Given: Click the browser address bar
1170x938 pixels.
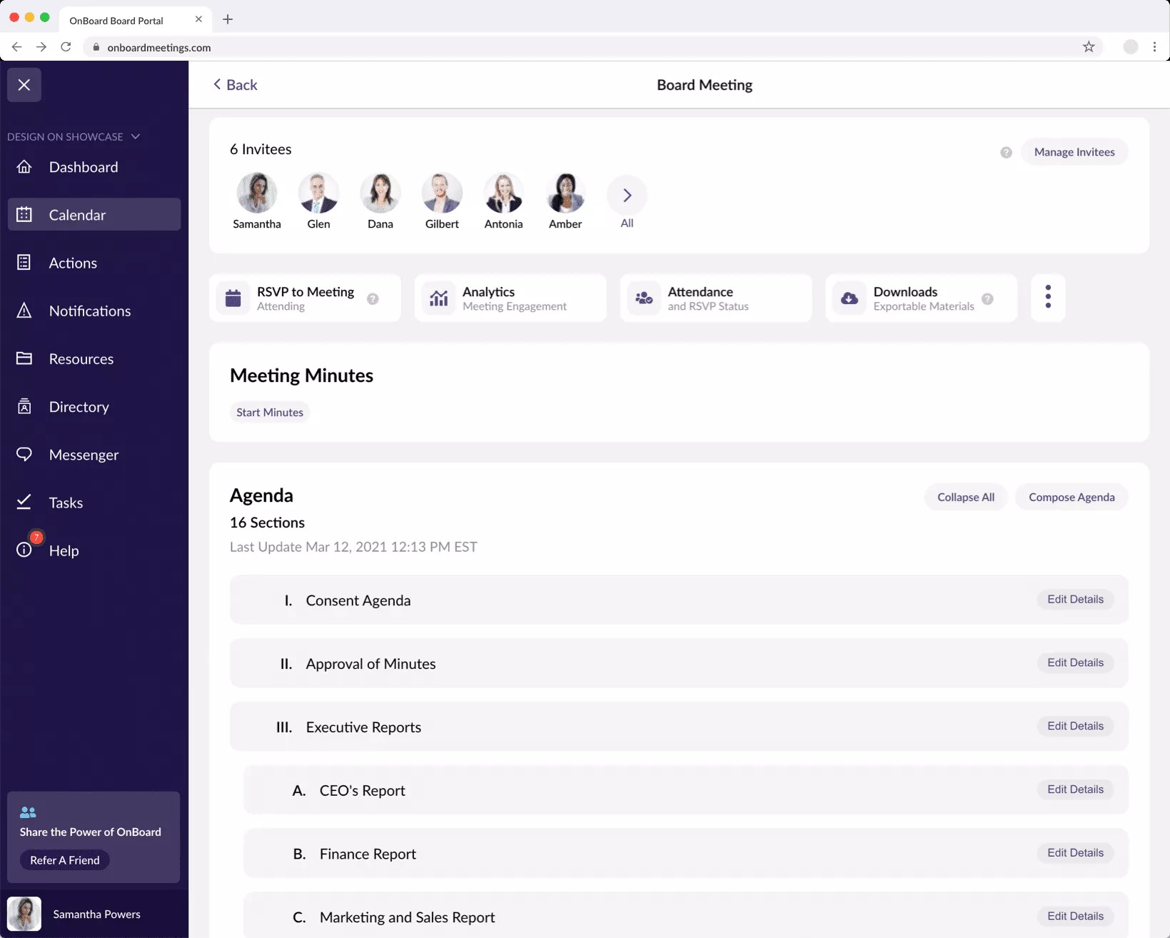Looking at the screenshot, I should (x=592, y=47).
